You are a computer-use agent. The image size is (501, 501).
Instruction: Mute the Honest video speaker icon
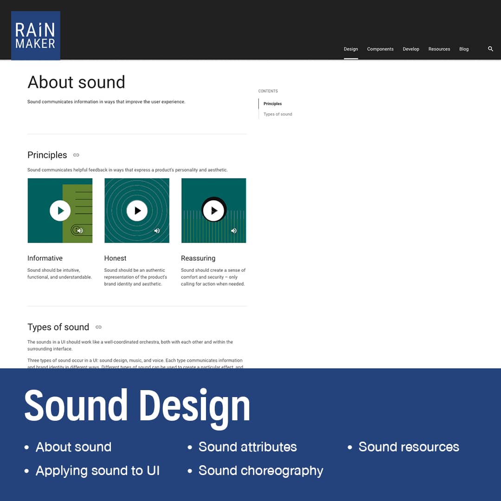tap(157, 231)
